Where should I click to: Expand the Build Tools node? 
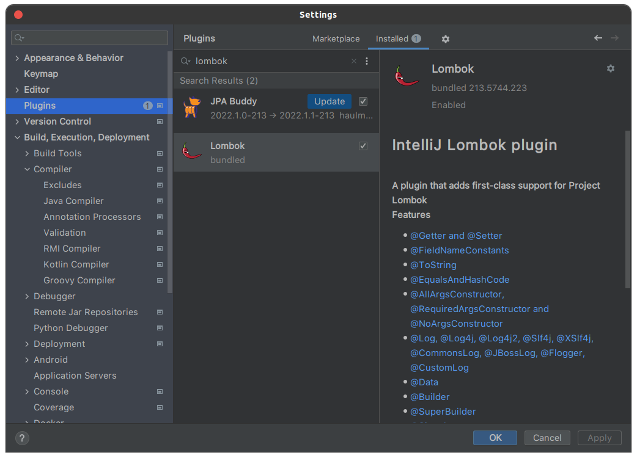point(27,153)
